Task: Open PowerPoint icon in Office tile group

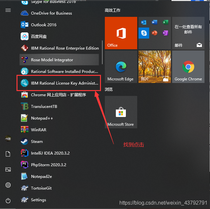Action: [154, 33]
